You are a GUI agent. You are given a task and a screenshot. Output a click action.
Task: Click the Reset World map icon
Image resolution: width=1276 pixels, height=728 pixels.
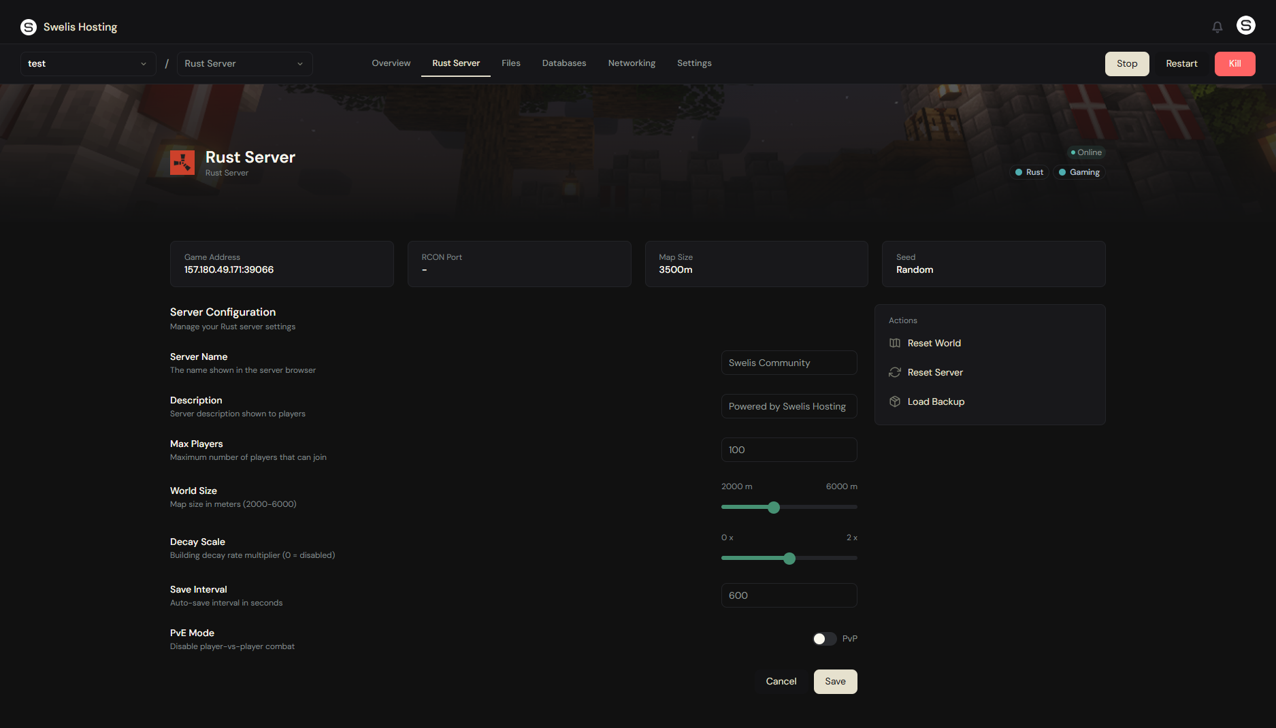(894, 343)
